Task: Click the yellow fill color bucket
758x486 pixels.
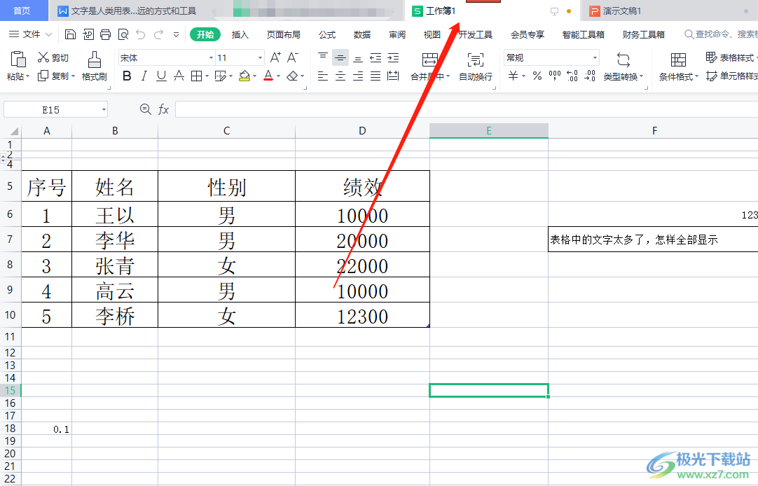Action: pyautogui.click(x=244, y=76)
